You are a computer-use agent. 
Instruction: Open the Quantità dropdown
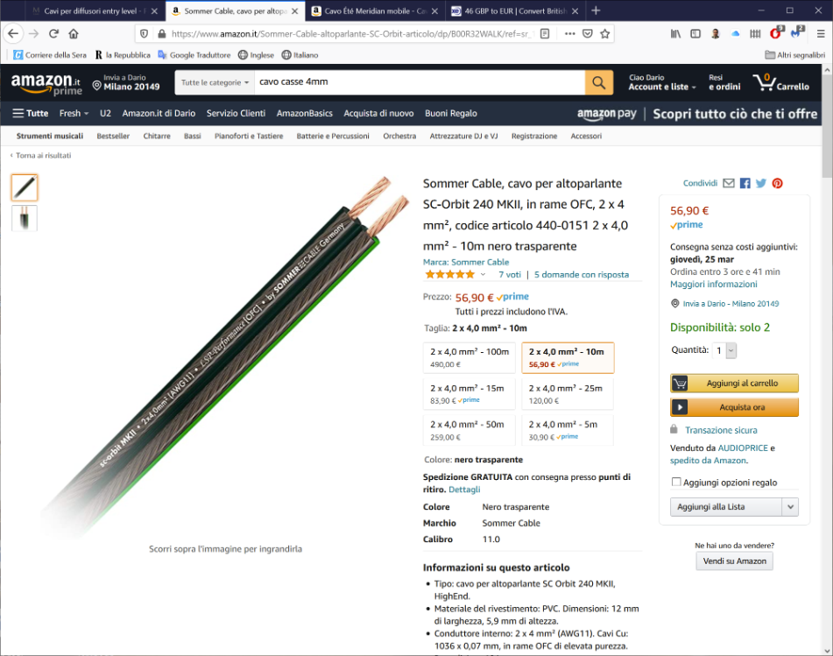pos(724,350)
